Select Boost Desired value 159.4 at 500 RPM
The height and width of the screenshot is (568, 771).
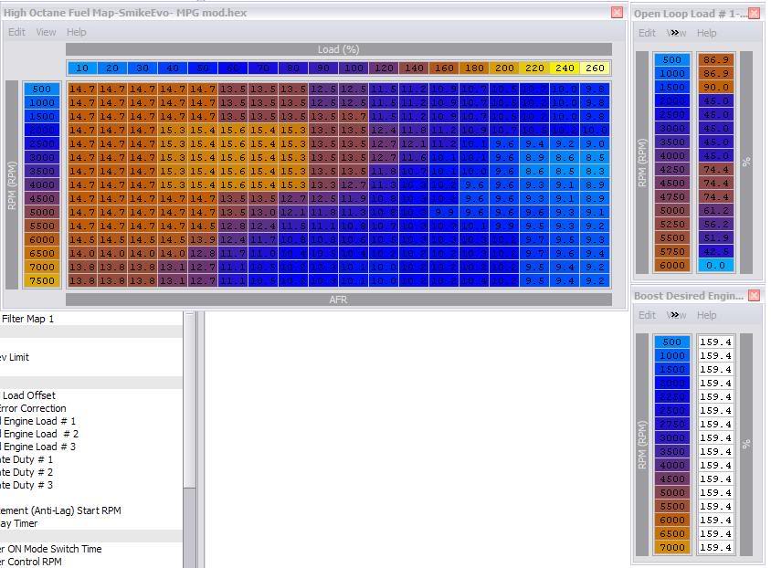coord(716,342)
